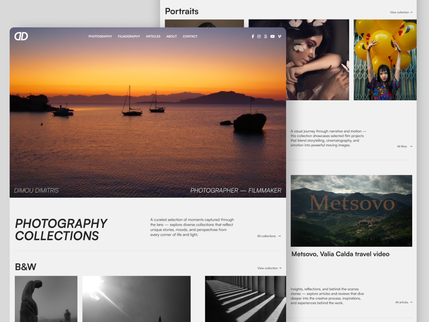Screen dimensions: 429x322
Task: Open the Instagram social icon
Action: [x=259, y=36]
